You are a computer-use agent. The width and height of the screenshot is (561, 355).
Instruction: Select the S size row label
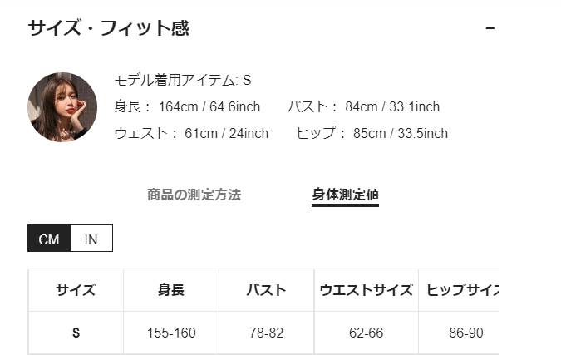pos(76,333)
